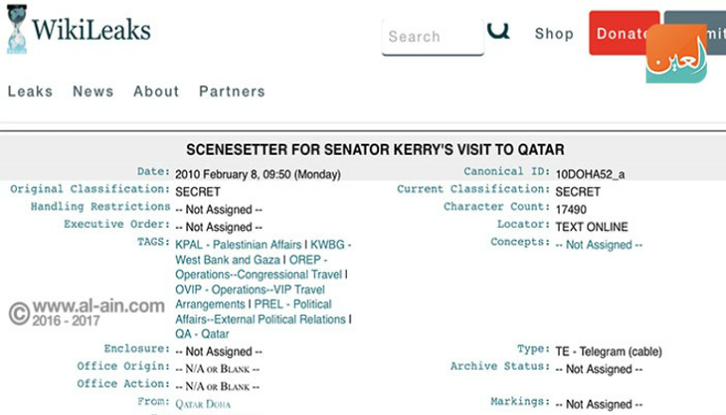Click the WikiLeaks site title text
Image resolution: width=726 pixels, height=415 pixels.
(91, 29)
